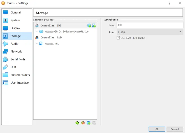Select the Controller: SATA tree row
The width and height of the screenshot is (185, 133).
[65, 38]
